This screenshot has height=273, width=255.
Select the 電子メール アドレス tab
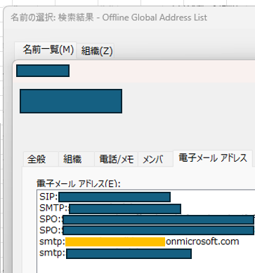[x=213, y=158]
